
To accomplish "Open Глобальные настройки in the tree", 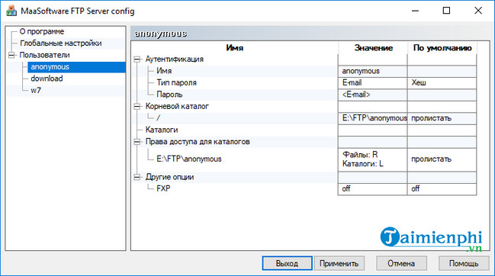I will point(60,43).
